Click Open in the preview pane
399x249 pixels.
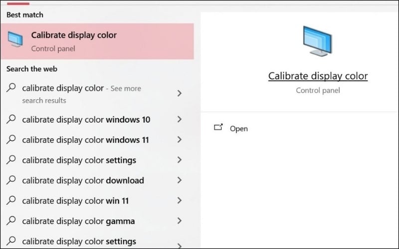point(239,128)
